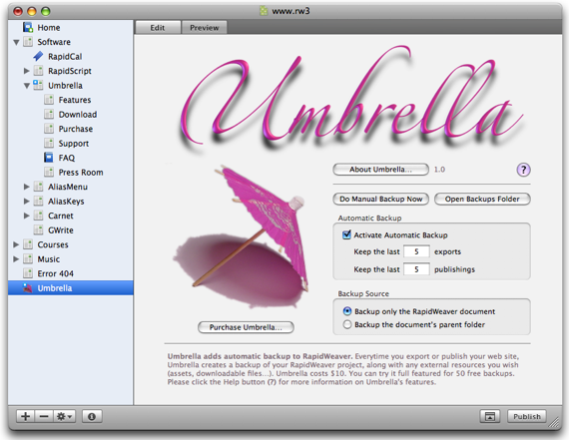The width and height of the screenshot is (569, 440).
Task: Add a new page with plus button
Action: point(25,416)
